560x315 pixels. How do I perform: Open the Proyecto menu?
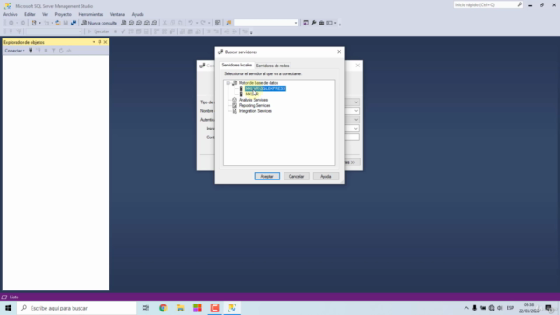[x=63, y=14]
